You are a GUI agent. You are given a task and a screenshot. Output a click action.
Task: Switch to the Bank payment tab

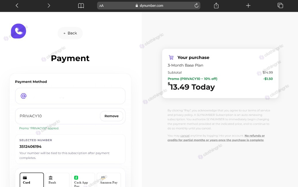tap(57, 180)
